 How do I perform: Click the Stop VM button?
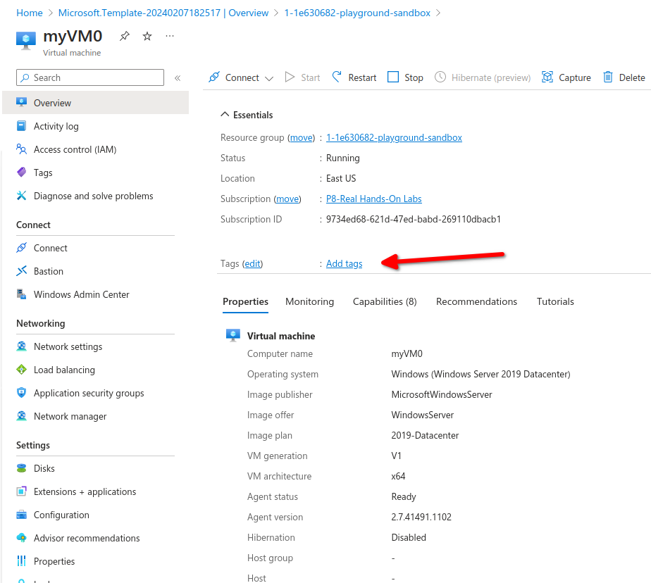[x=405, y=77]
